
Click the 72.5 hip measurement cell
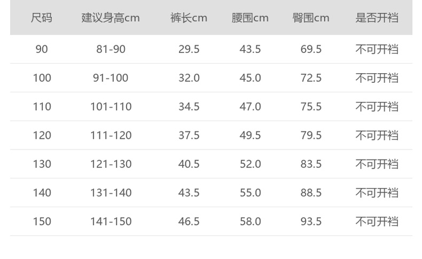311,78
